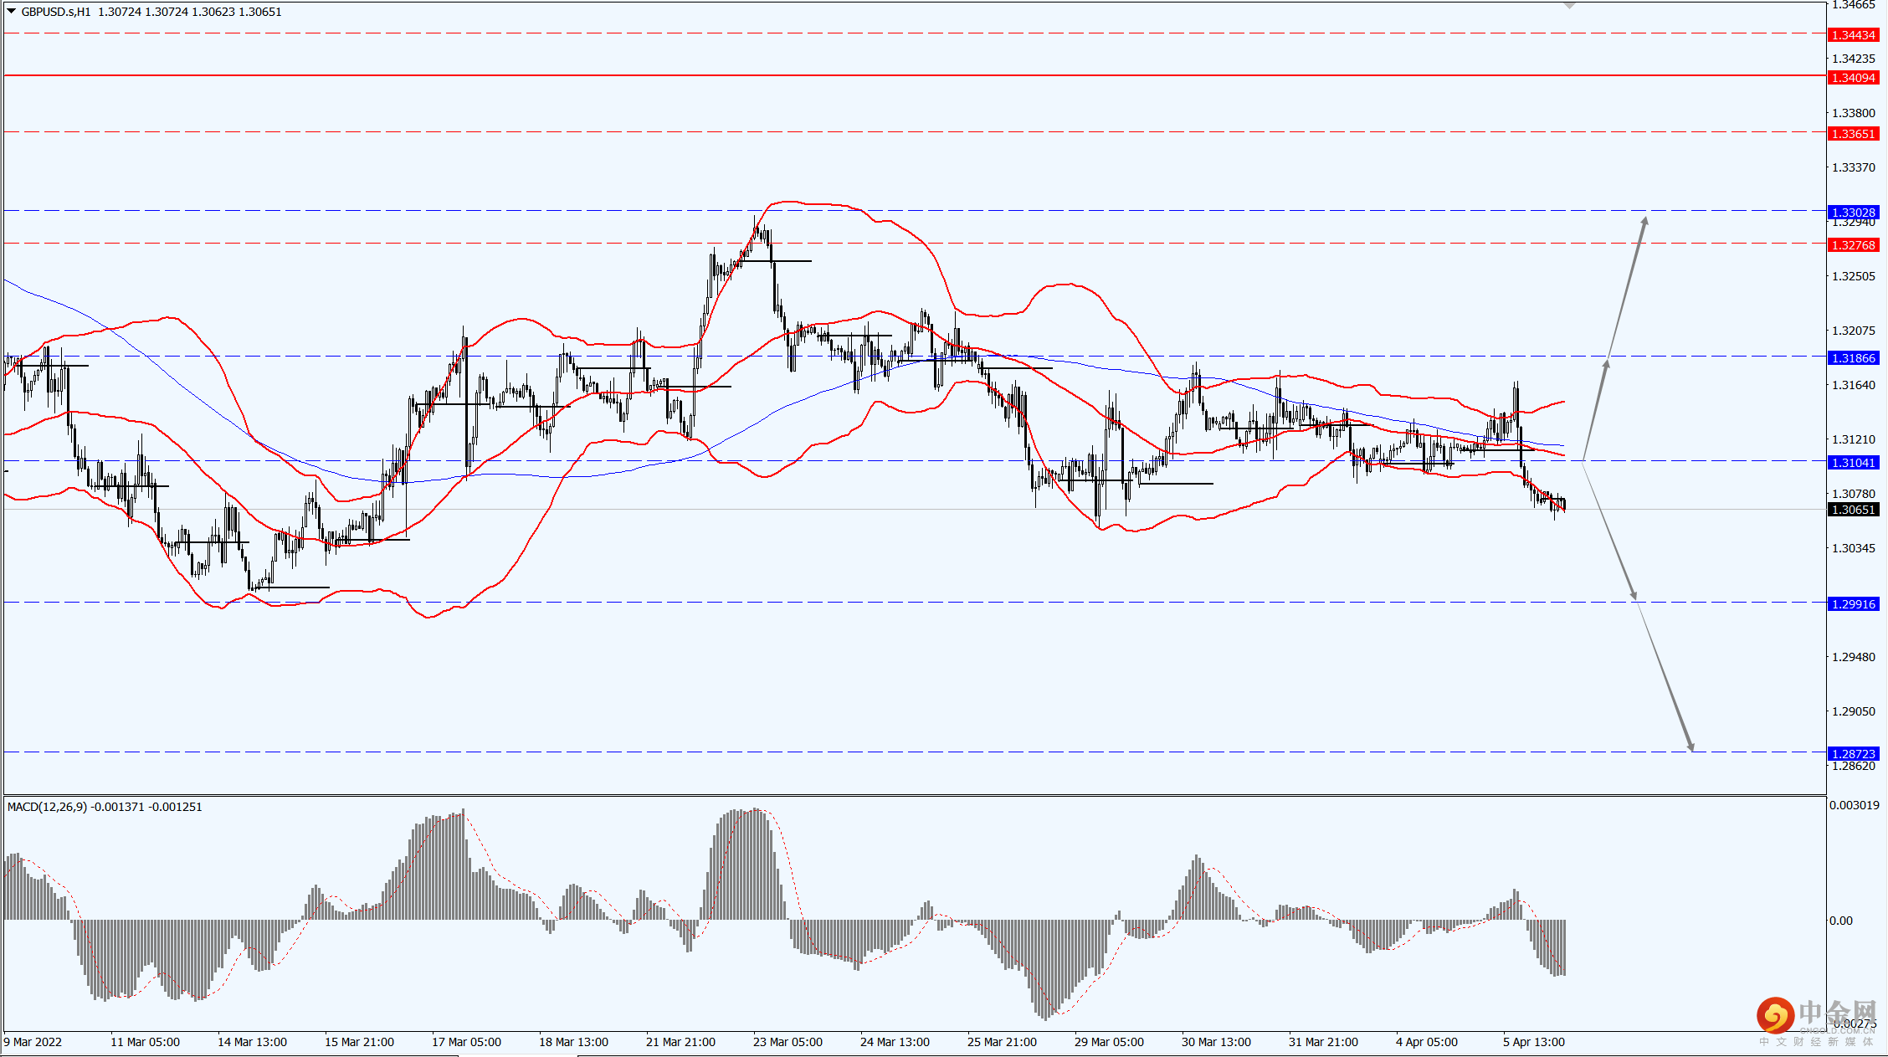This screenshot has width=1888, height=1057.
Task: Click the red 1.33651 price label
Action: pos(1853,134)
